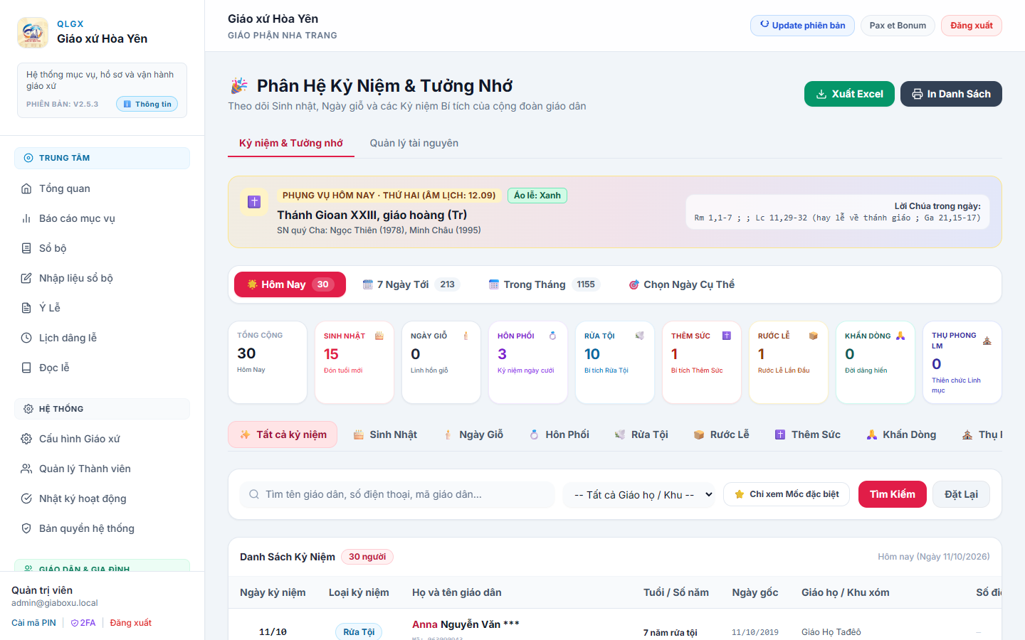1025x640 pixels.
Task: Click the 2FA link in footer
Action: (83, 623)
